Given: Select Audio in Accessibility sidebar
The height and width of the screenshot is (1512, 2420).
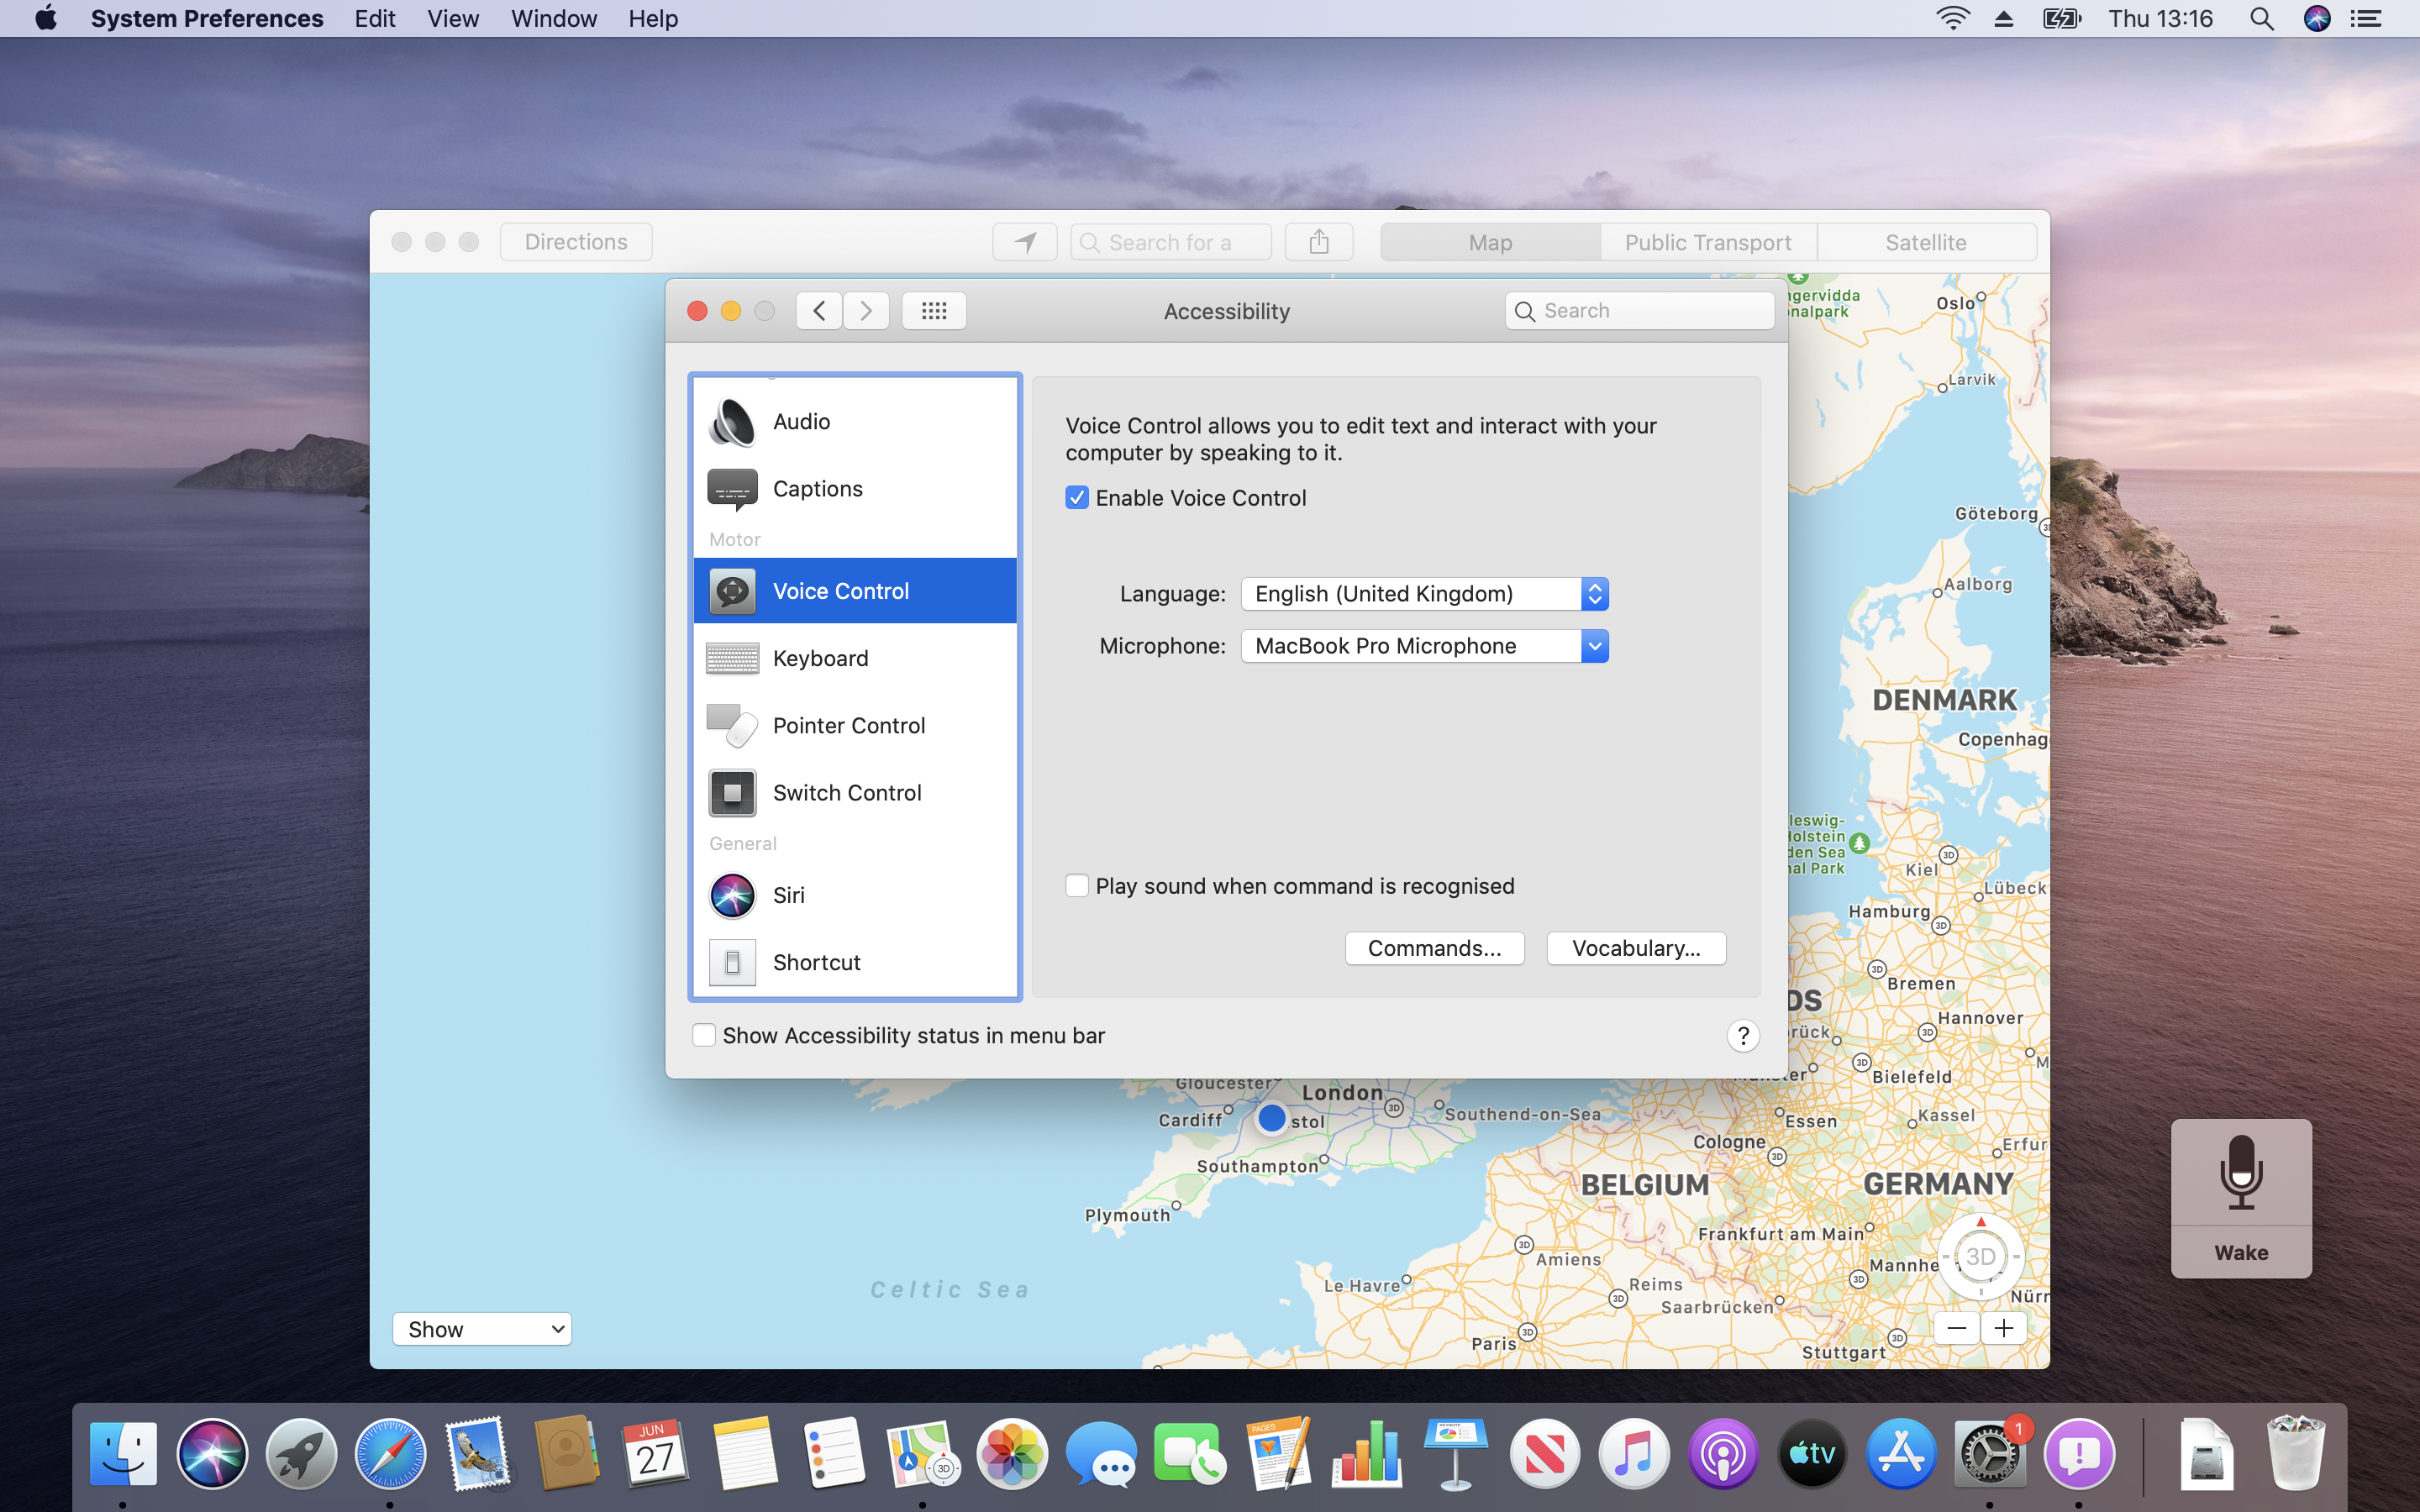Looking at the screenshot, I should coord(855,422).
